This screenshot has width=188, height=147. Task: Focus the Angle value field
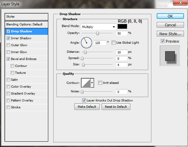coord(100,43)
